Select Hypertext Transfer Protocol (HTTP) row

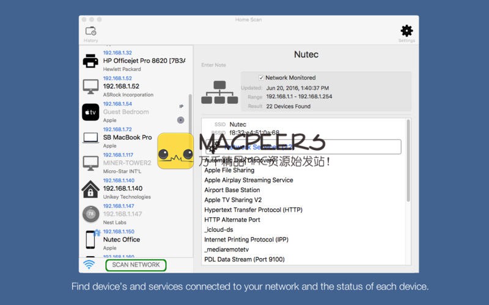[254, 210]
